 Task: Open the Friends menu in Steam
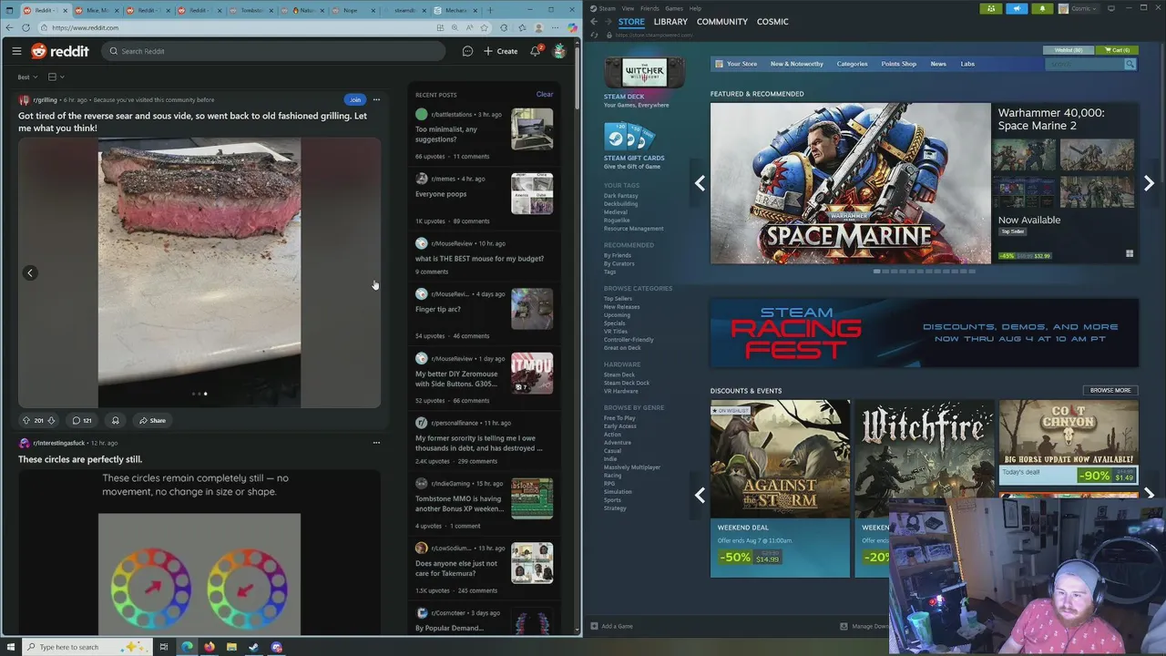point(649,8)
